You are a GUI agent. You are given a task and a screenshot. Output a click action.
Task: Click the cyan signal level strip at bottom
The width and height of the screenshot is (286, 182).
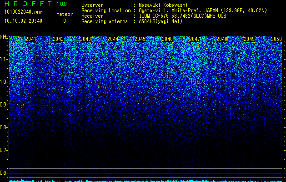pyautogui.click(x=146, y=181)
